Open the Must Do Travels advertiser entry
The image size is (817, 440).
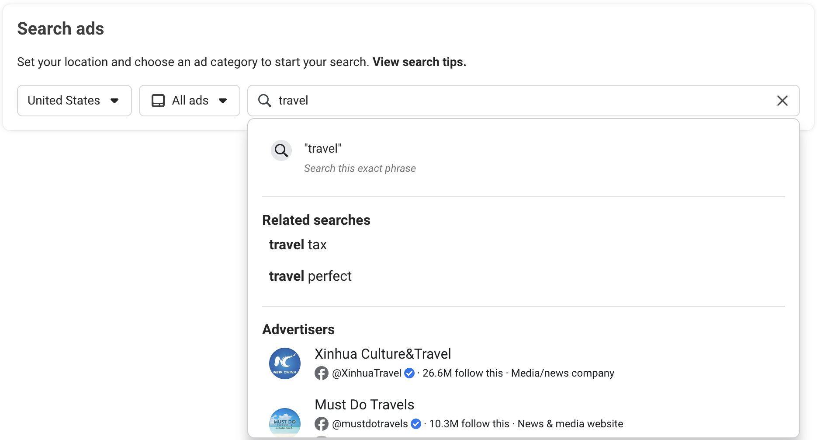(364, 405)
